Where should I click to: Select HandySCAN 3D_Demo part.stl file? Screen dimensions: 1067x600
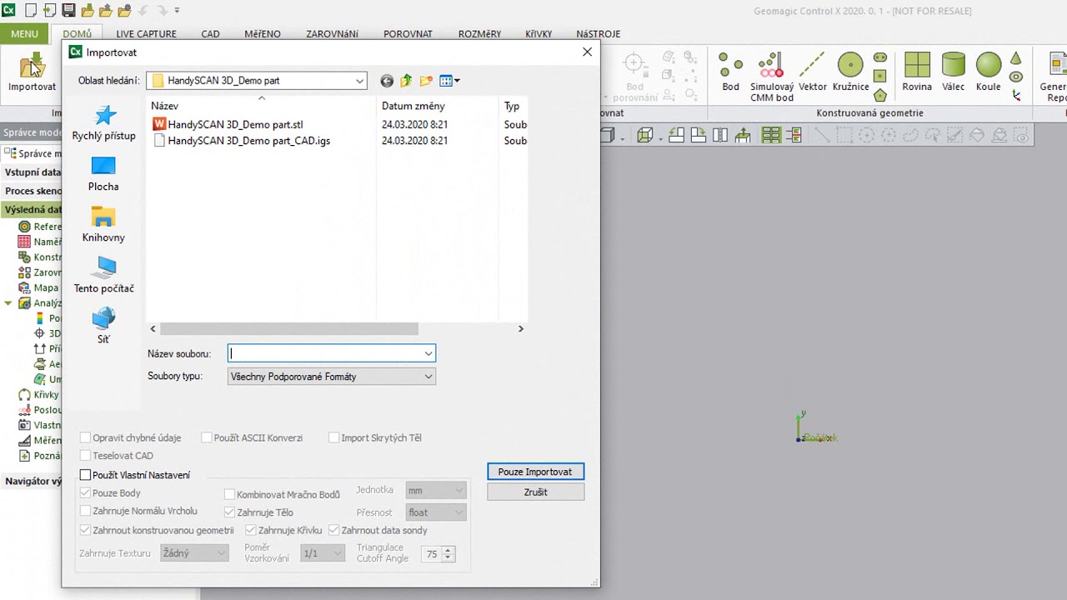click(x=235, y=124)
